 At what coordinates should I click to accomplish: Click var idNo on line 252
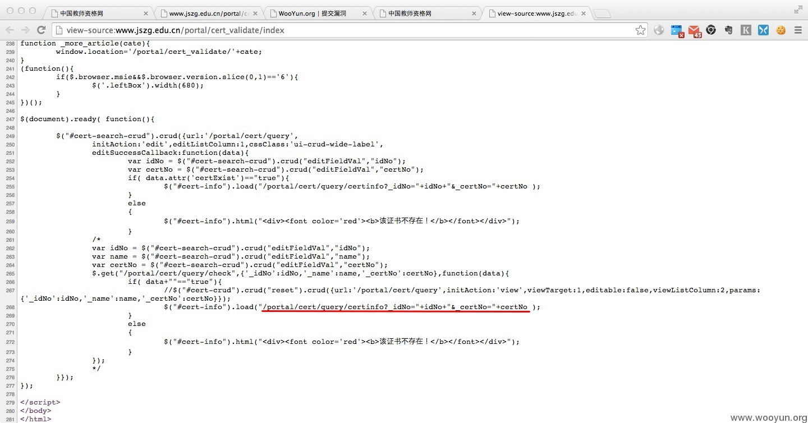267,161
